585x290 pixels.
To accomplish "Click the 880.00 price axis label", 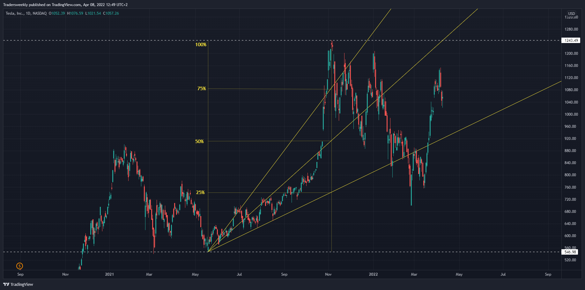I will coord(570,151).
